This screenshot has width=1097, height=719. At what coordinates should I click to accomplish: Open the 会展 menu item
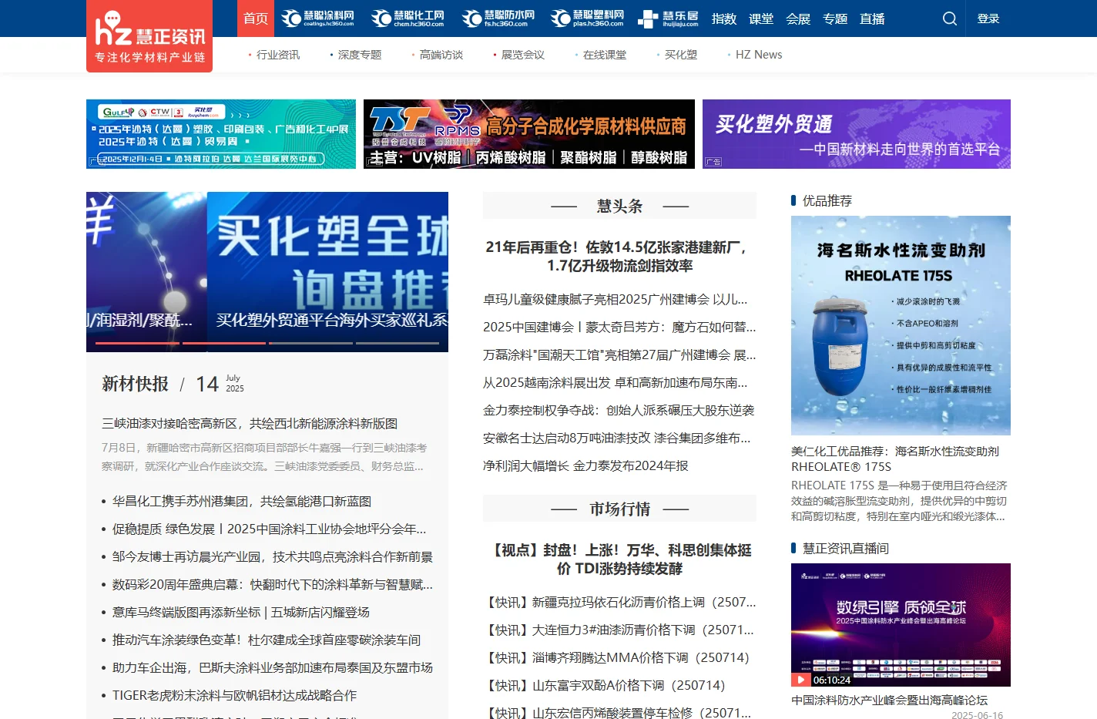[x=798, y=18]
